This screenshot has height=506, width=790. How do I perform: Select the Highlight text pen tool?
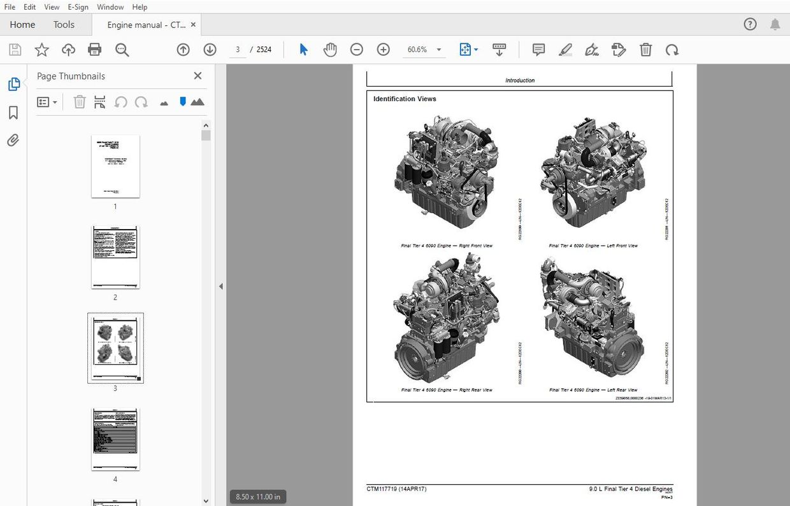565,50
